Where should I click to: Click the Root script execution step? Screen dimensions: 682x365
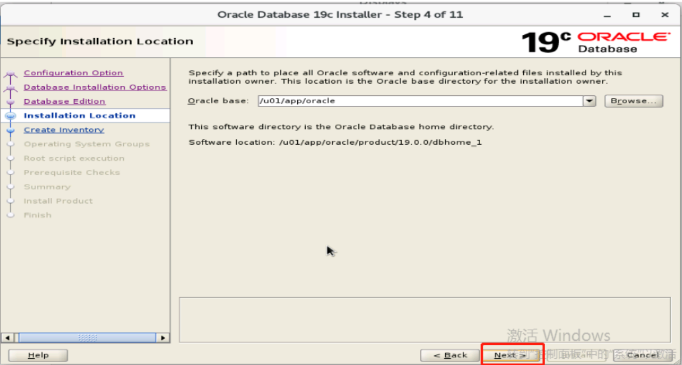pyautogui.click(x=74, y=158)
